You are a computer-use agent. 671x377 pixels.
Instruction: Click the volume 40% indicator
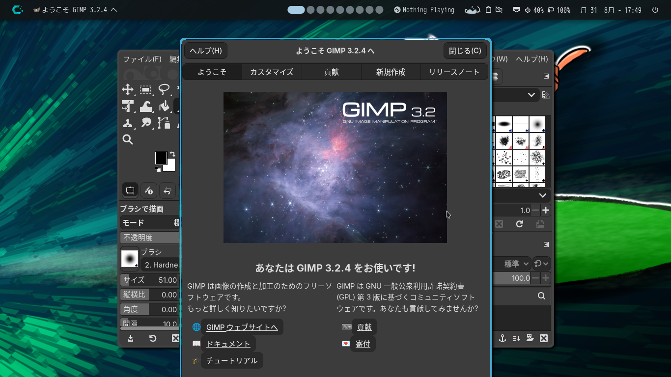[x=534, y=10]
